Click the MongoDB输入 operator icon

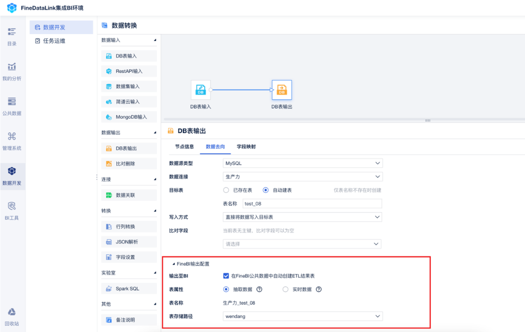(109, 117)
